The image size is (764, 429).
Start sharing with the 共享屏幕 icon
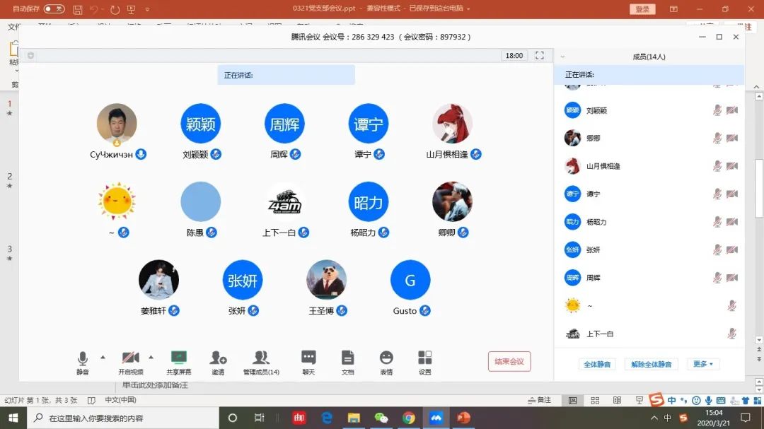178,358
